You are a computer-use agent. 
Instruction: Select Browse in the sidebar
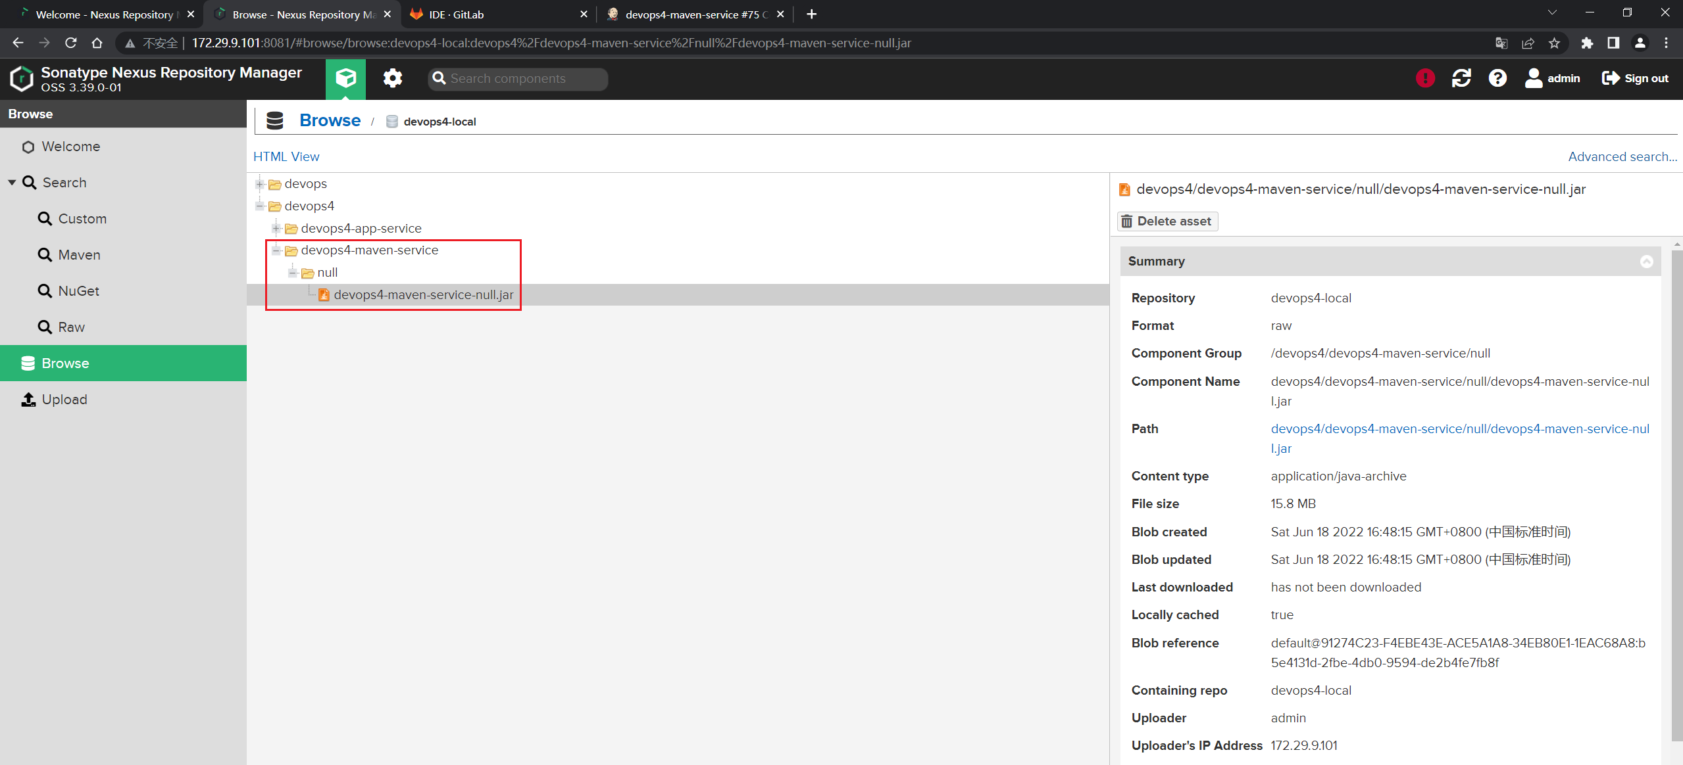coord(123,363)
